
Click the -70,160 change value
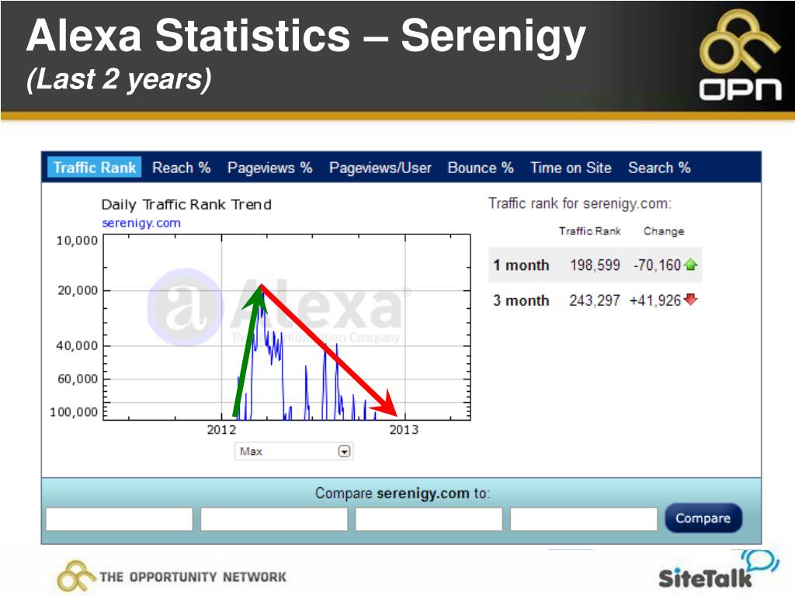coord(657,265)
